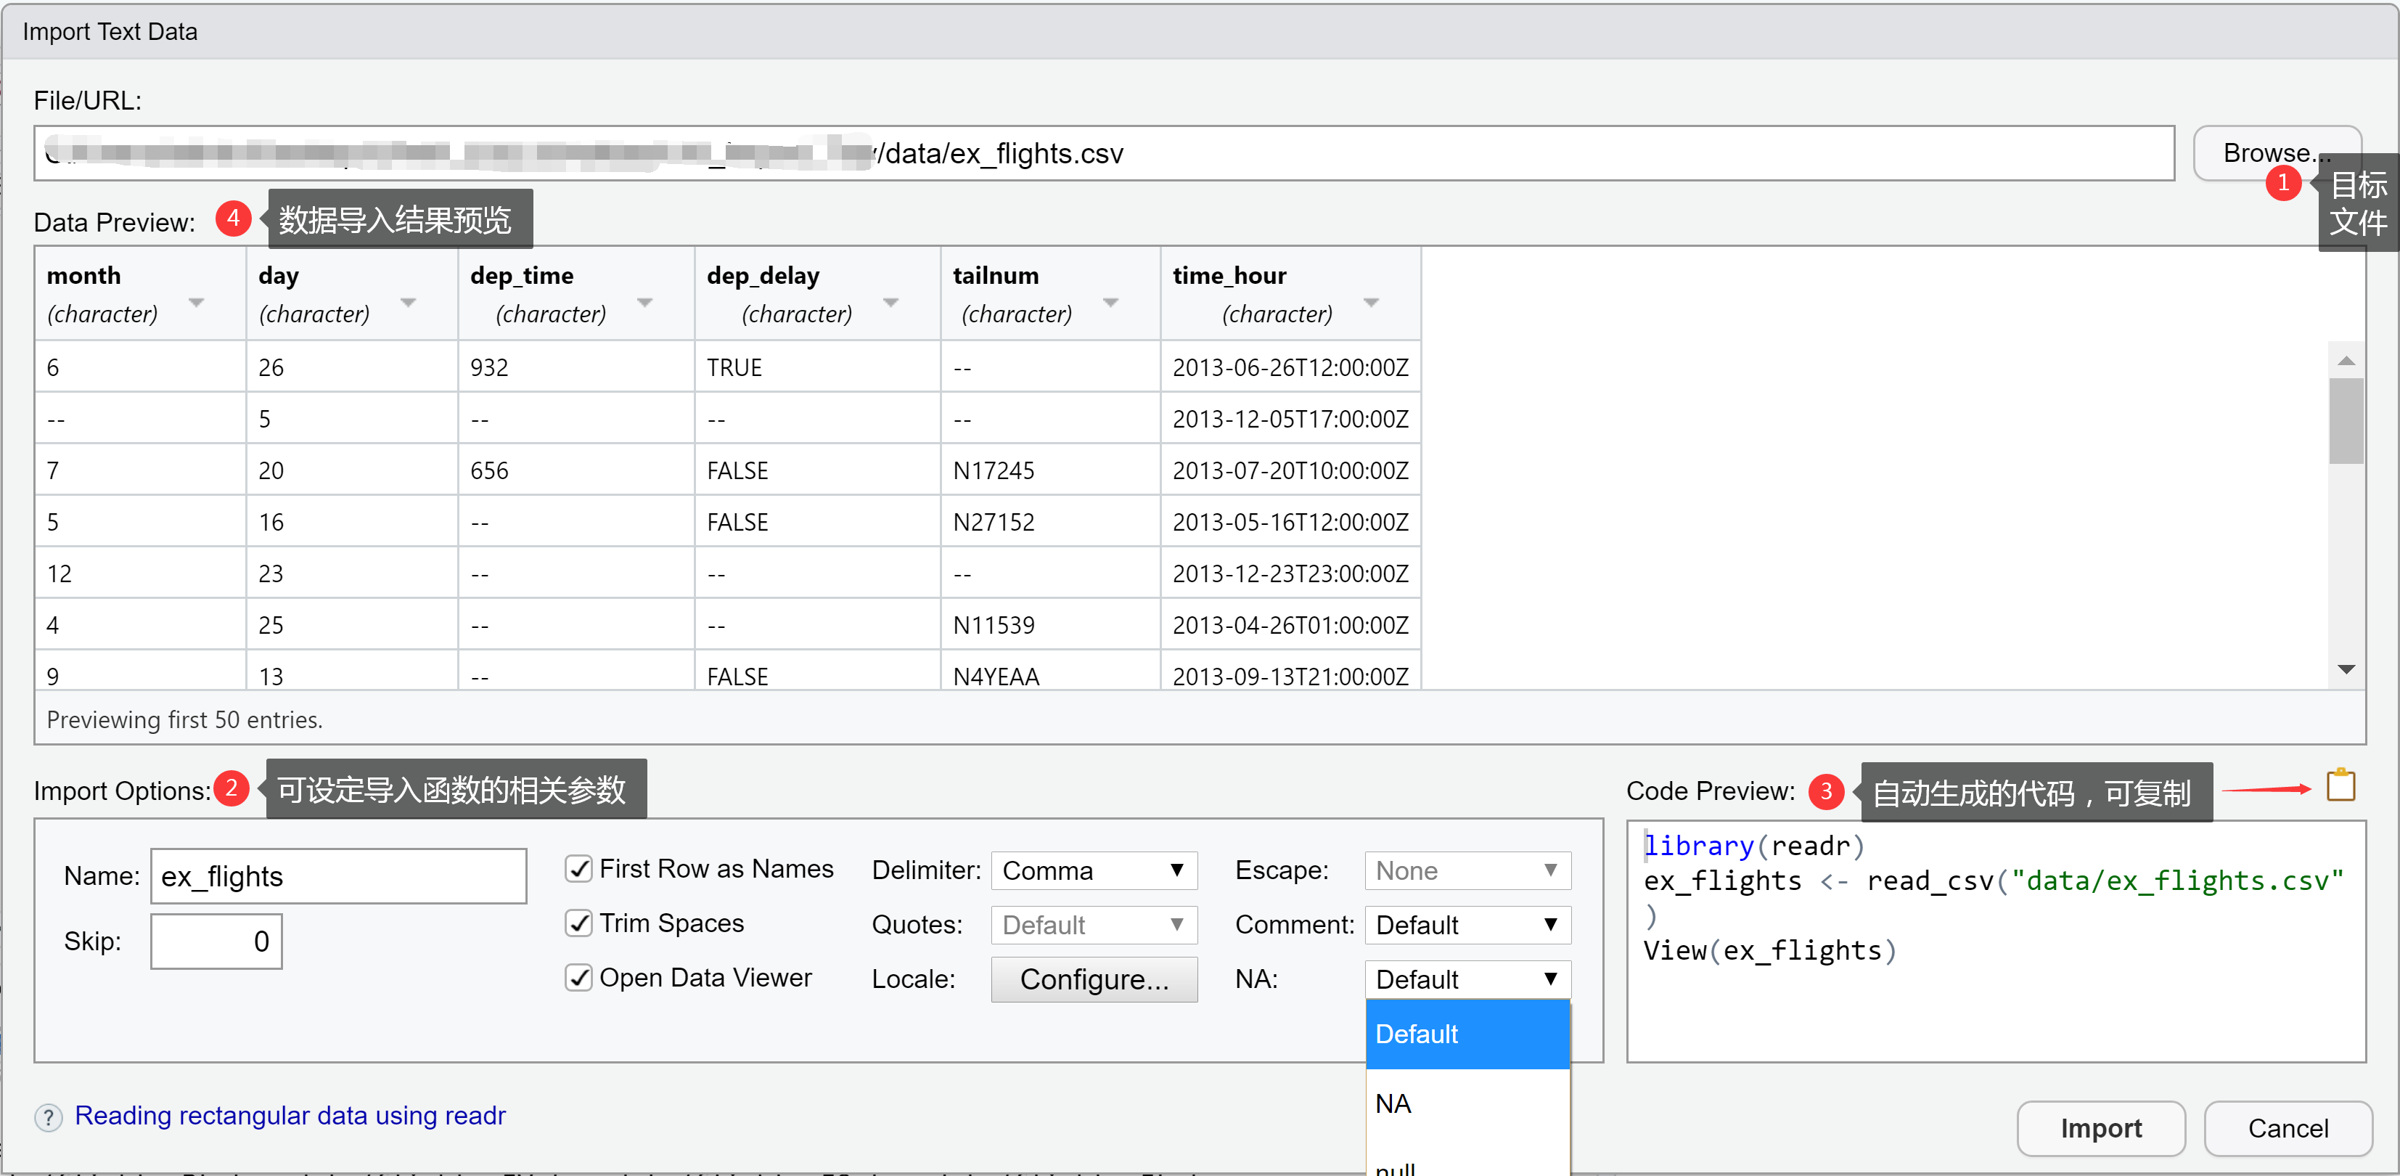This screenshot has height=1176, width=2400.
Task: Open the Comment Default dropdown
Action: point(1467,924)
